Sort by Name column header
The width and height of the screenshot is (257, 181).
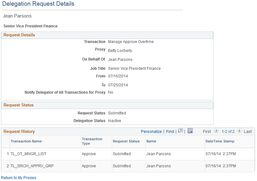tap(151, 141)
